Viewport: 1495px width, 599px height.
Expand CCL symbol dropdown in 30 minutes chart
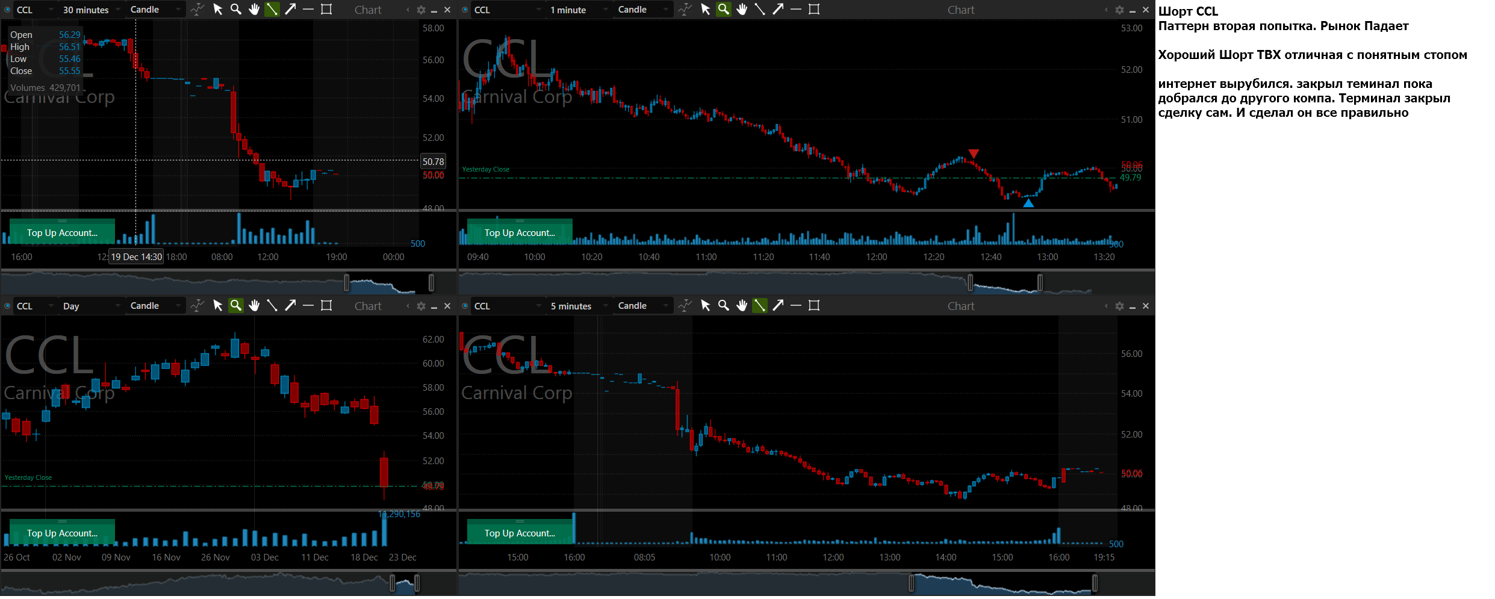point(35,10)
